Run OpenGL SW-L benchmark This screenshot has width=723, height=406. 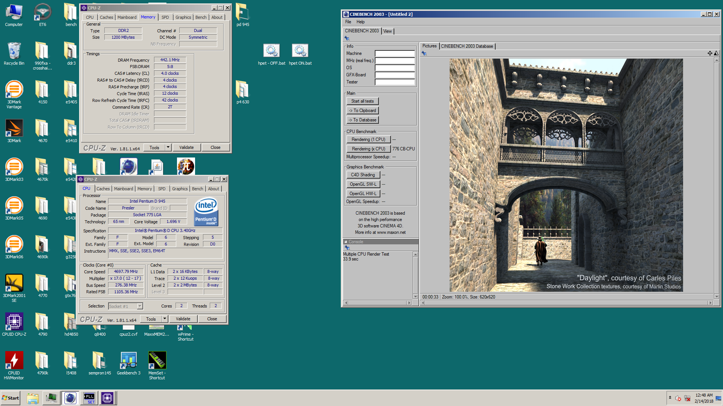(x=363, y=184)
